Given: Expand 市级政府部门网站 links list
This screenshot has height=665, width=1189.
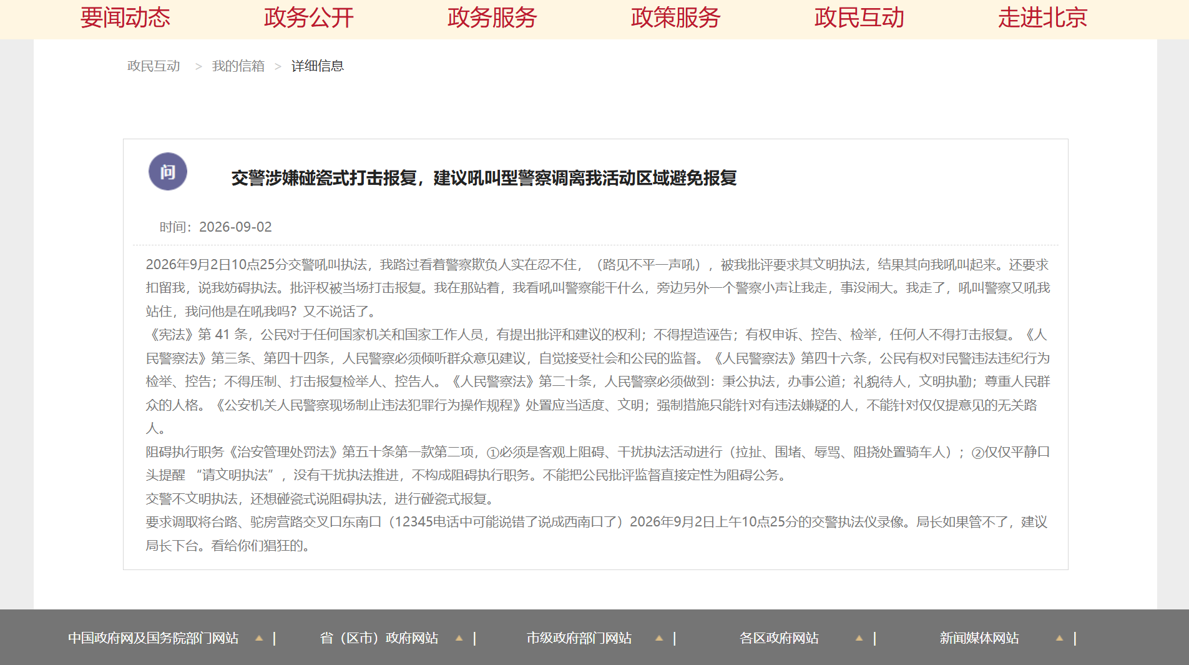Looking at the screenshot, I should 579,638.
